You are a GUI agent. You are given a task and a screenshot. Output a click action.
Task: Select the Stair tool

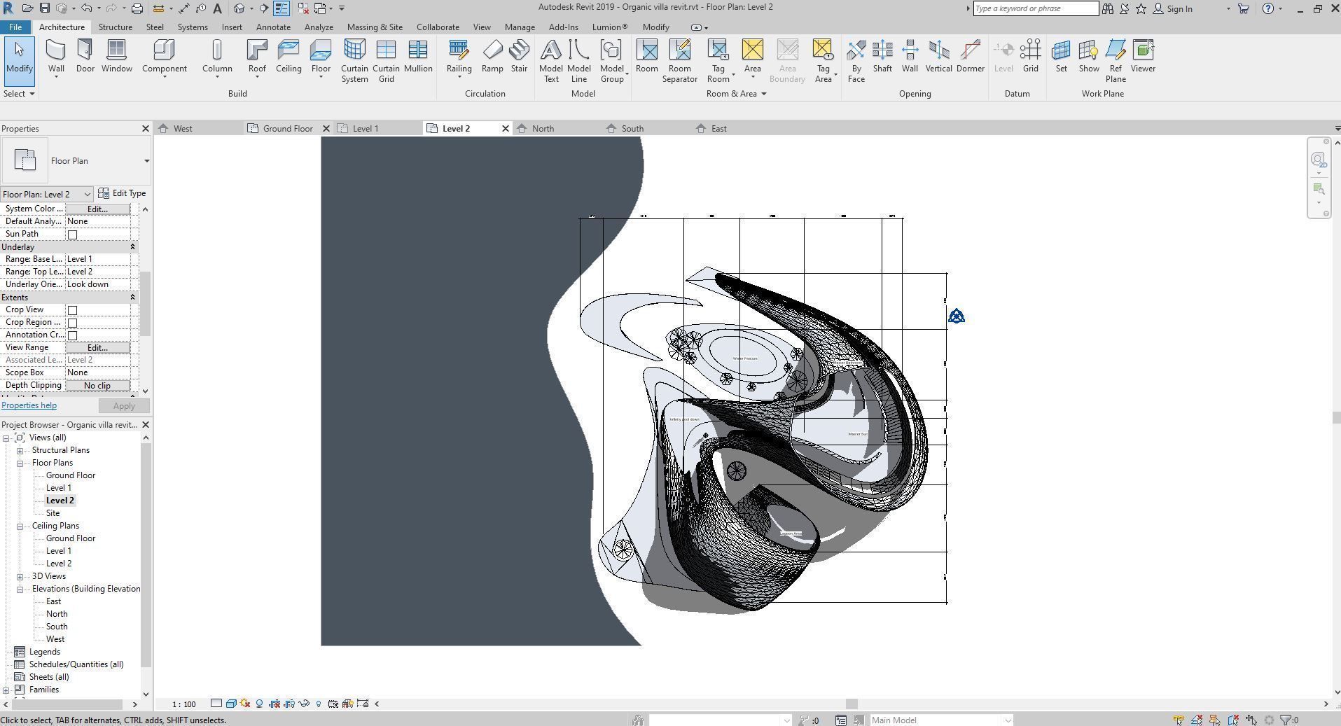click(x=519, y=56)
